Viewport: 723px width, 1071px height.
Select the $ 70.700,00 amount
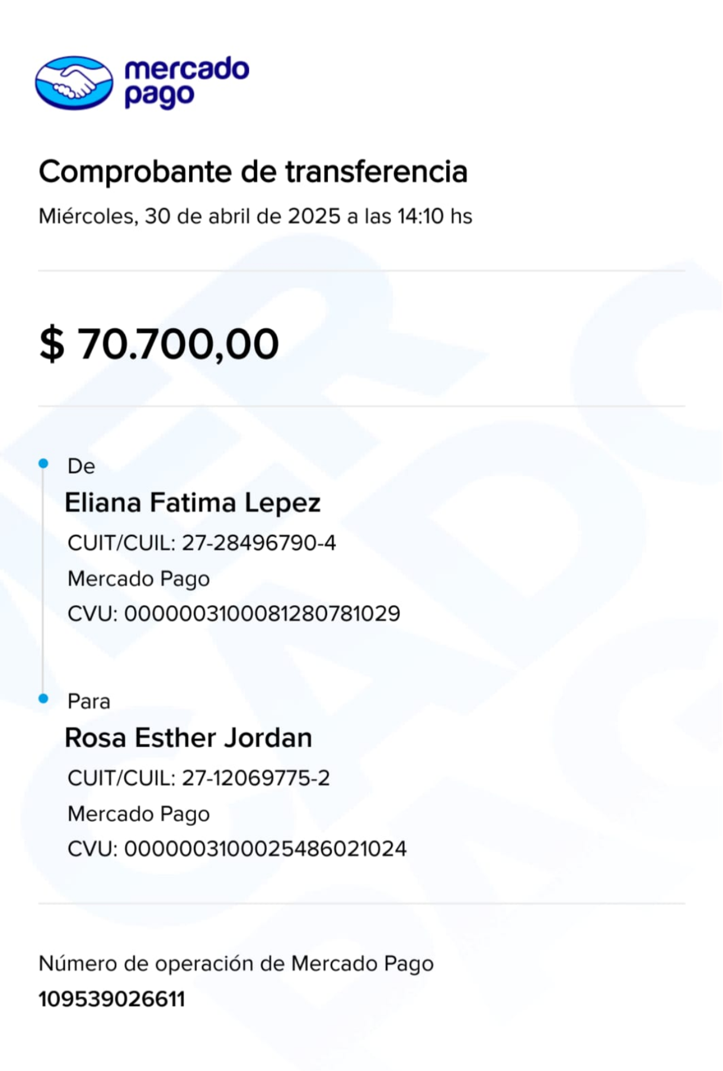[x=159, y=344]
